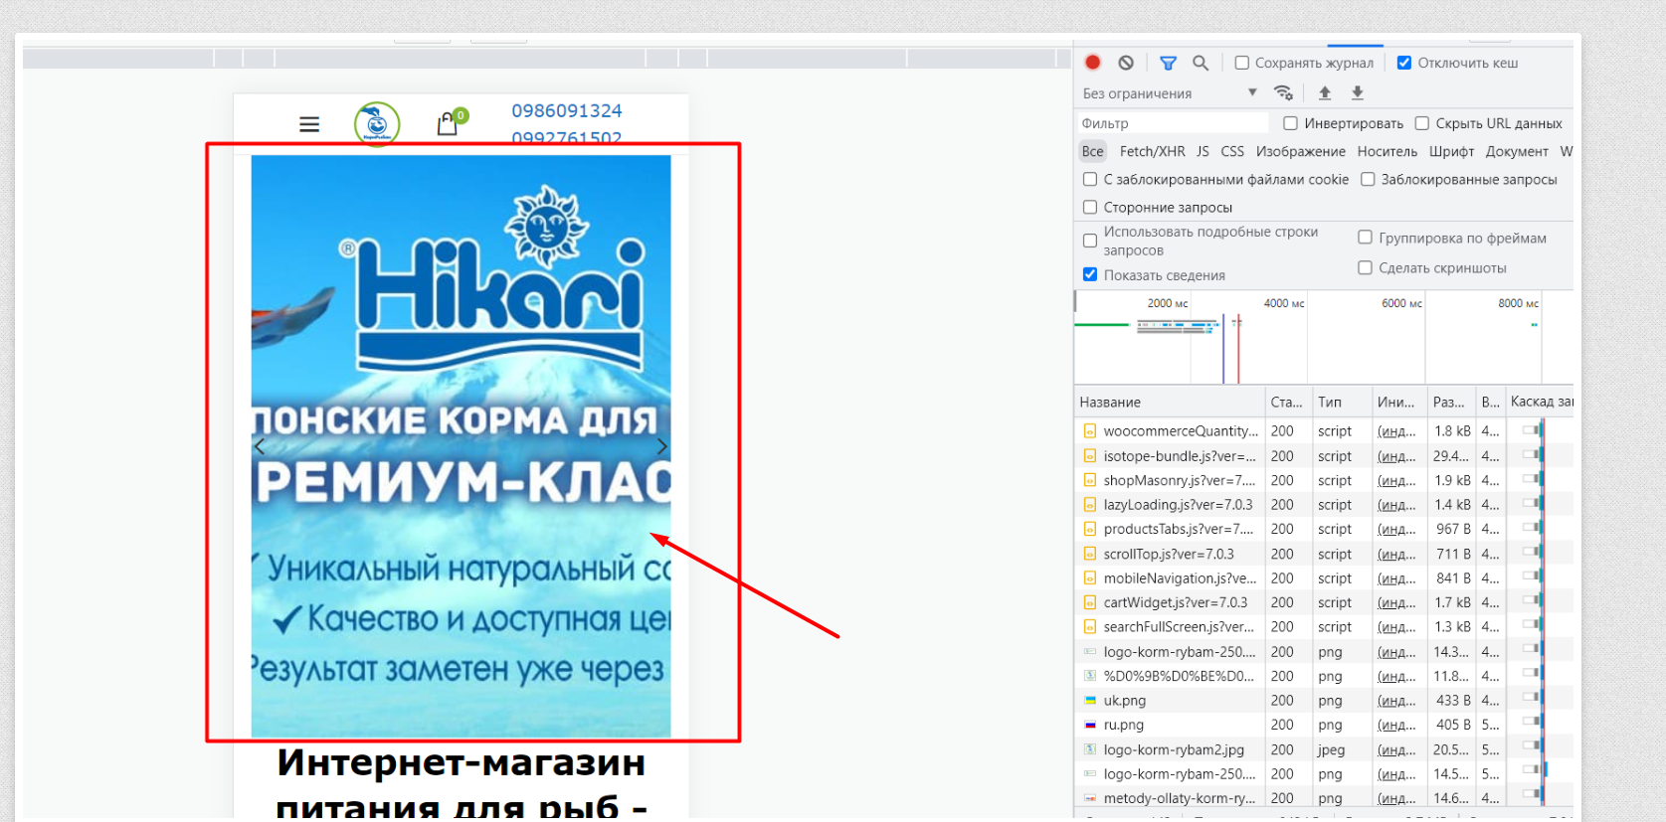The height and width of the screenshot is (822, 1666).
Task: Filter requests by JS
Action: [x=1203, y=151]
